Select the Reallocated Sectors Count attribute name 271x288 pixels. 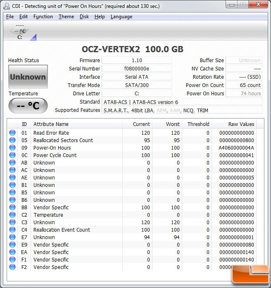tap(63, 140)
